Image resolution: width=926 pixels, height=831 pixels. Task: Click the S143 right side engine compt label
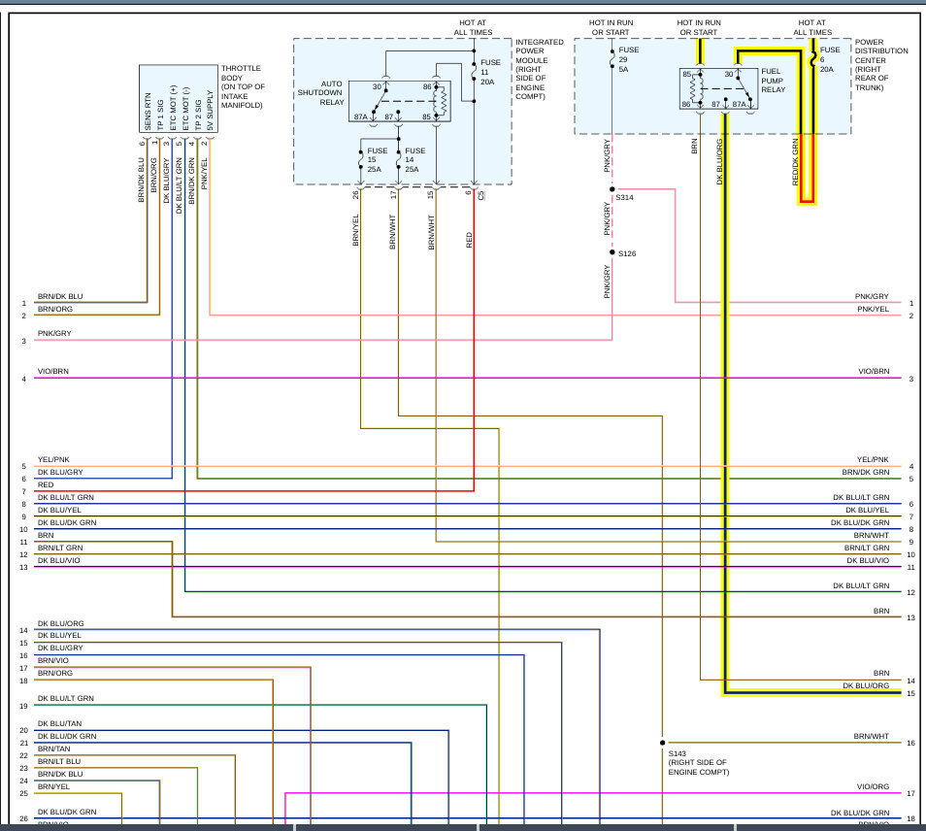click(699, 762)
